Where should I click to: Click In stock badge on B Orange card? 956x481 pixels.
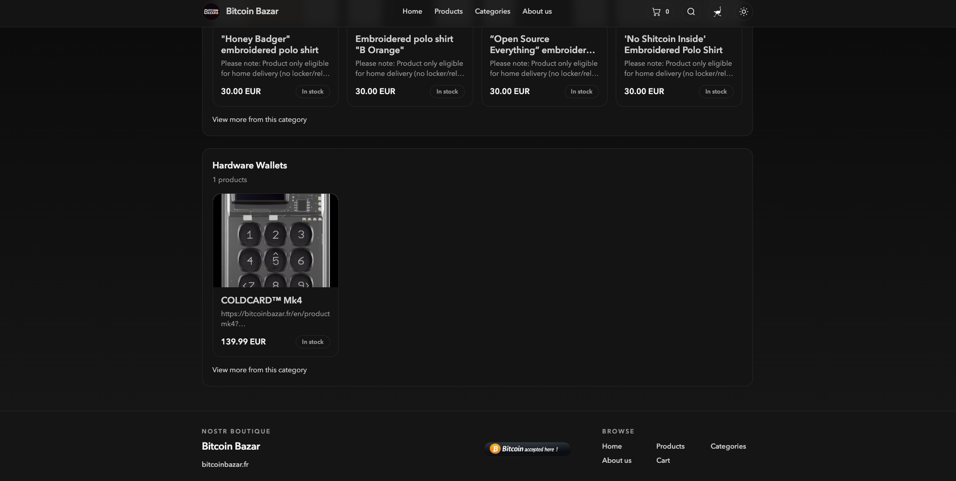coord(447,92)
